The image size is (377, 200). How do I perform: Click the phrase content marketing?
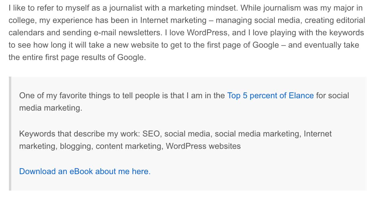click(x=129, y=146)
